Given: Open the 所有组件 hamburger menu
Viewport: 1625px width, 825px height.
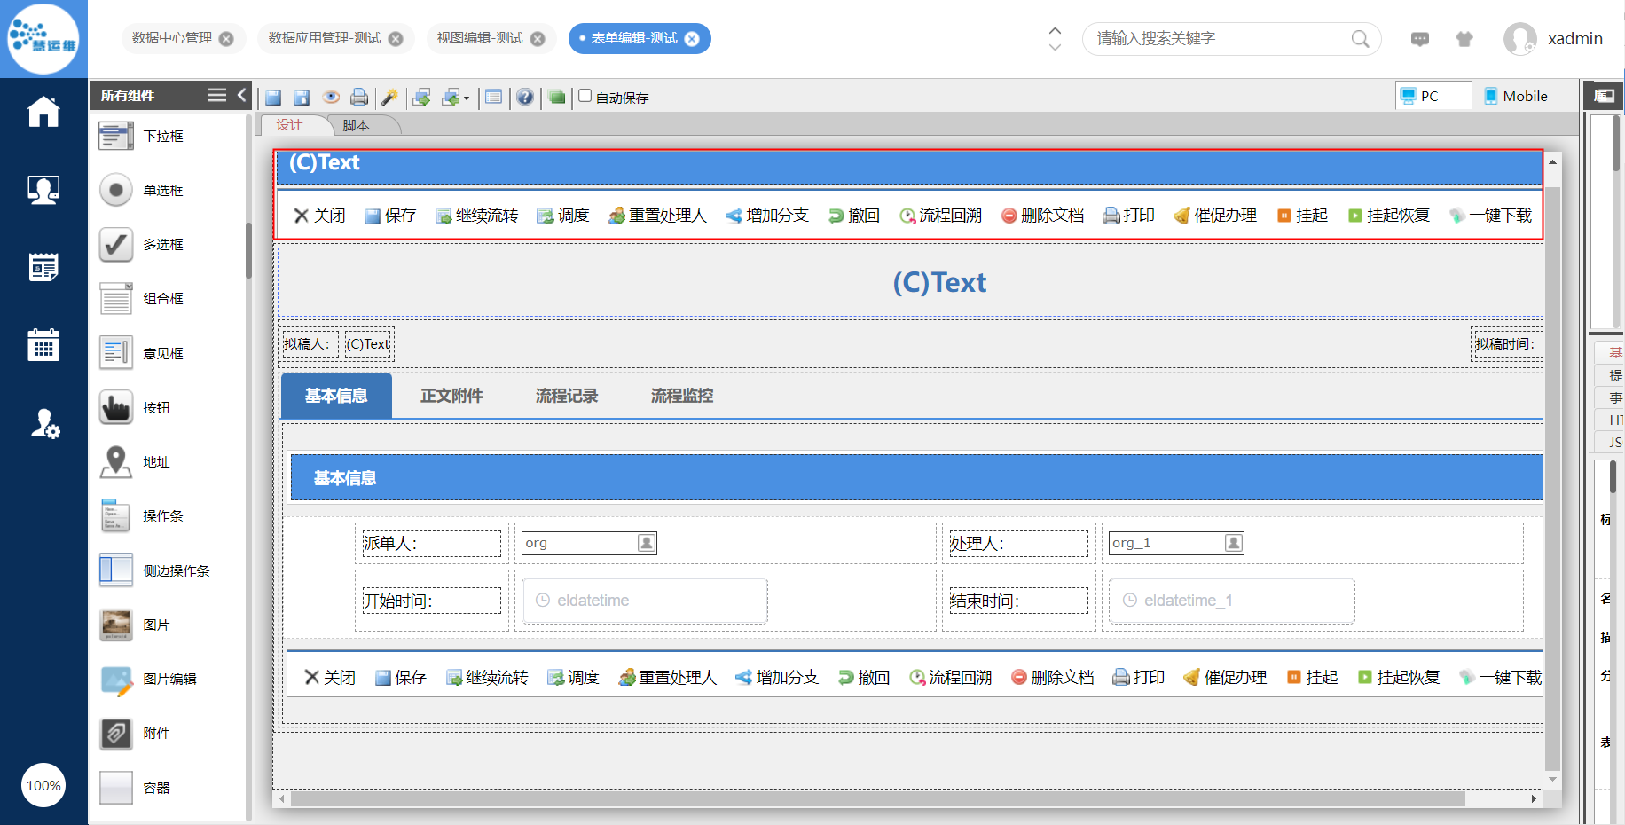Looking at the screenshot, I should pyautogui.click(x=217, y=95).
